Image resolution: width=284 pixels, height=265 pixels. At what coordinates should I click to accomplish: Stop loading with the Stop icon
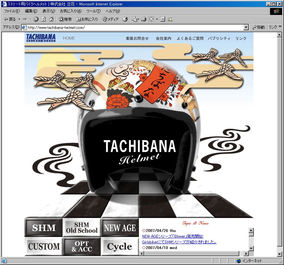pyautogui.click(x=36, y=19)
